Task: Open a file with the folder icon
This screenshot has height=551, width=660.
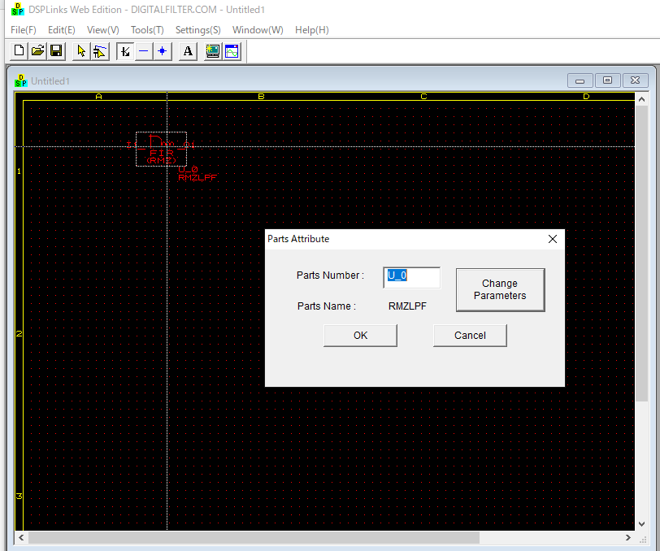Action: (x=37, y=51)
